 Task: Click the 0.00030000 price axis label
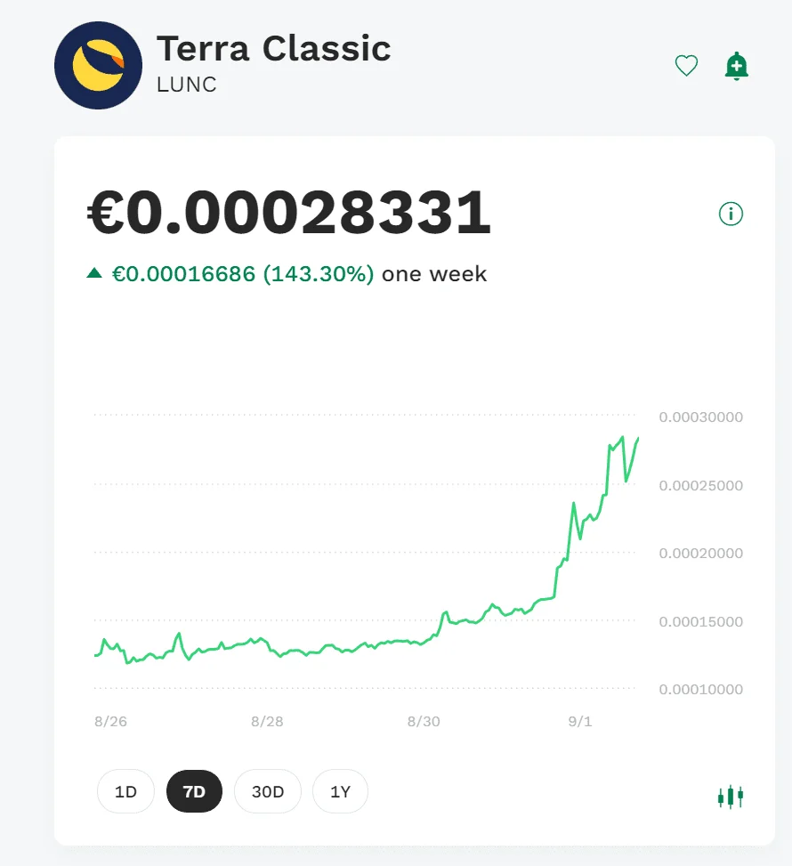(701, 417)
